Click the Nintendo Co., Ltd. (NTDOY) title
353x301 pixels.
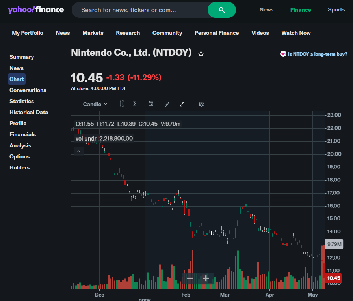131,53
